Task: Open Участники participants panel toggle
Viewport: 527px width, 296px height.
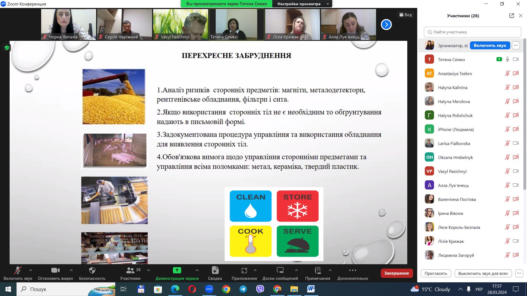Action: (130, 271)
